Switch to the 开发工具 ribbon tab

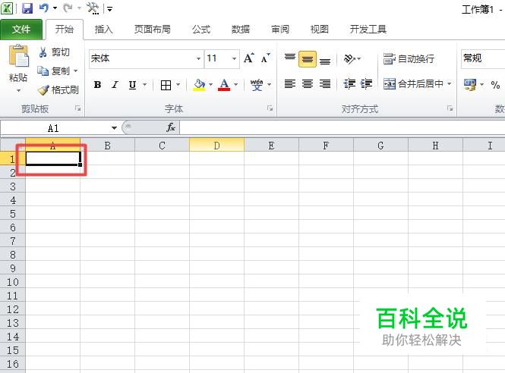pyautogui.click(x=368, y=30)
